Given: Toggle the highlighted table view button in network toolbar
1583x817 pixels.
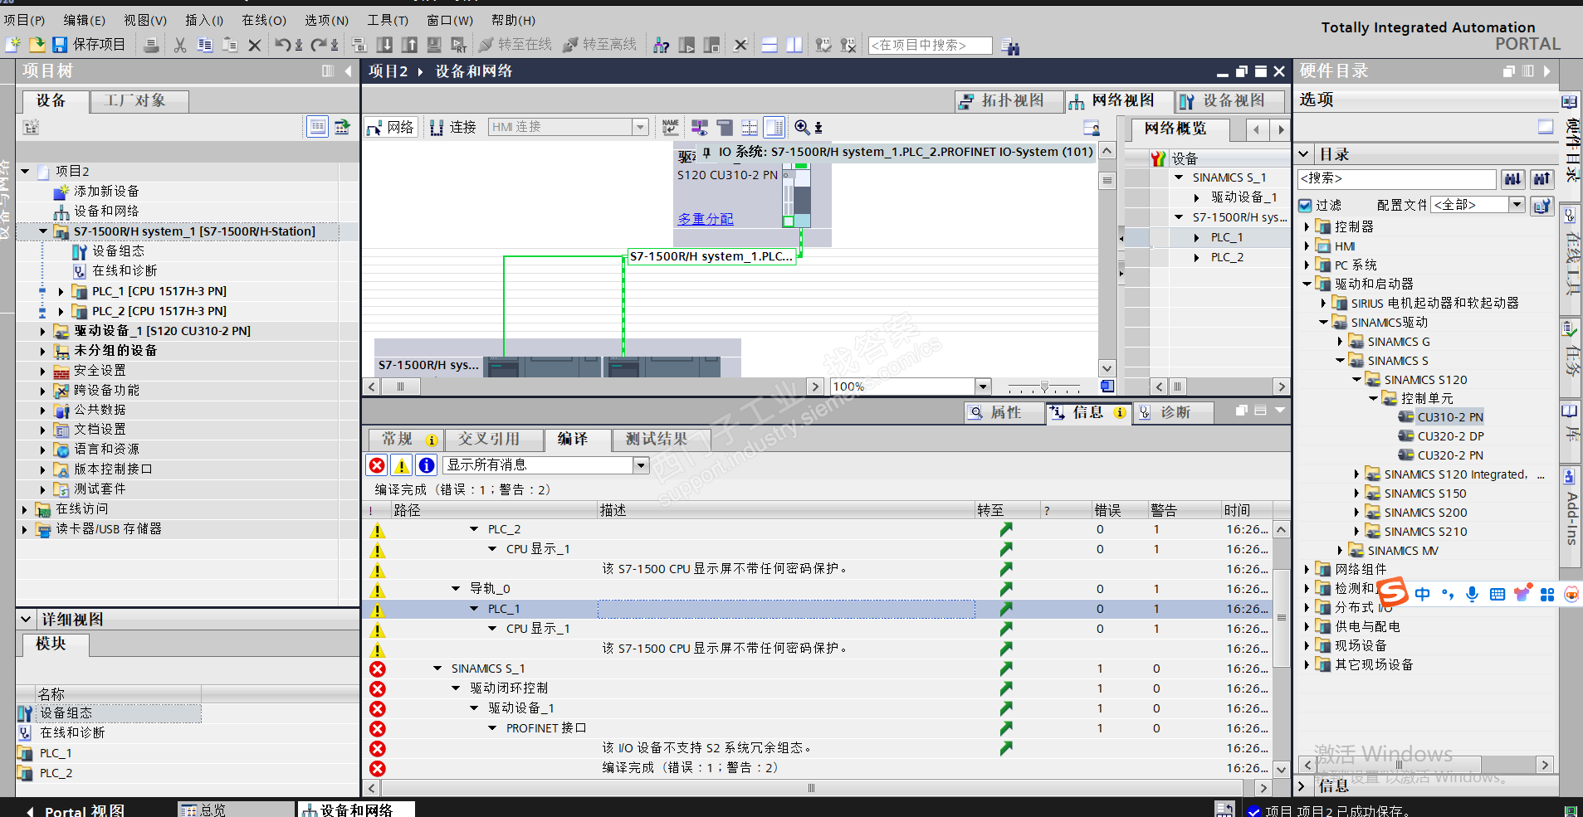Looking at the screenshot, I should click(x=774, y=127).
